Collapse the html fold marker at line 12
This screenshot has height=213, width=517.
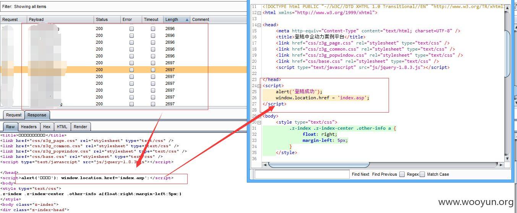[259, 13]
